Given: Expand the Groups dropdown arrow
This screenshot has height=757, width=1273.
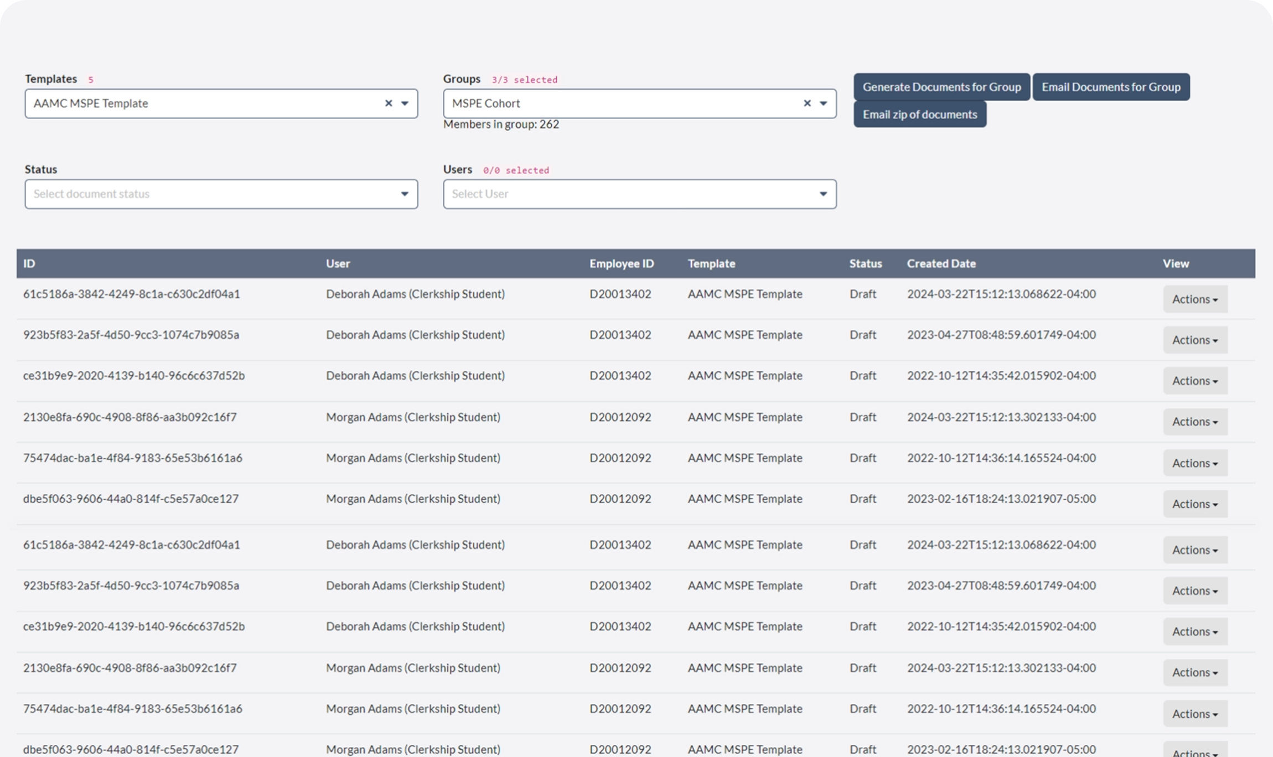Looking at the screenshot, I should [823, 103].
